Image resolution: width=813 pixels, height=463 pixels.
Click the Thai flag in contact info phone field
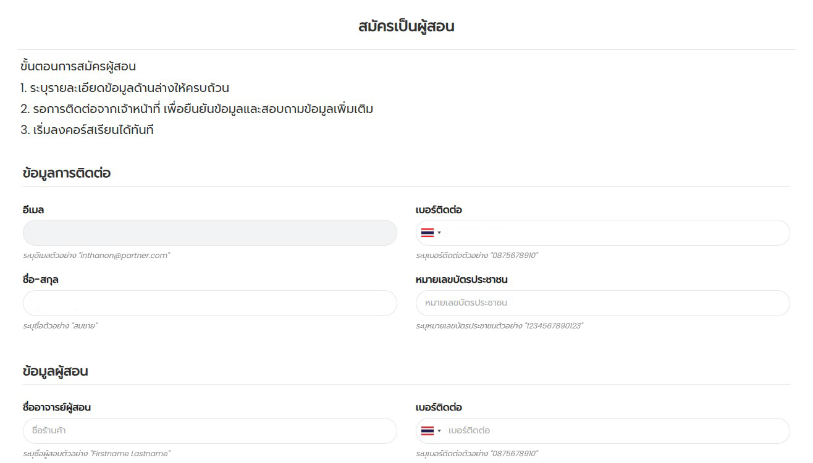427,233
